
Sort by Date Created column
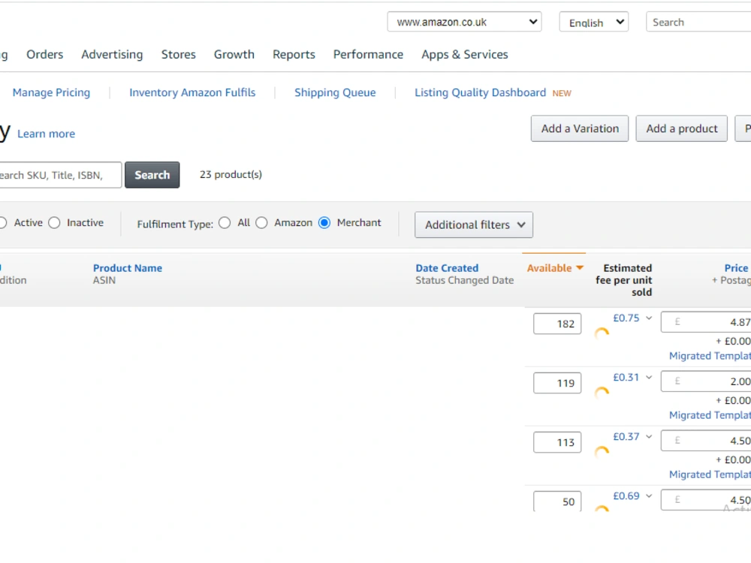(x=447, y=268)
